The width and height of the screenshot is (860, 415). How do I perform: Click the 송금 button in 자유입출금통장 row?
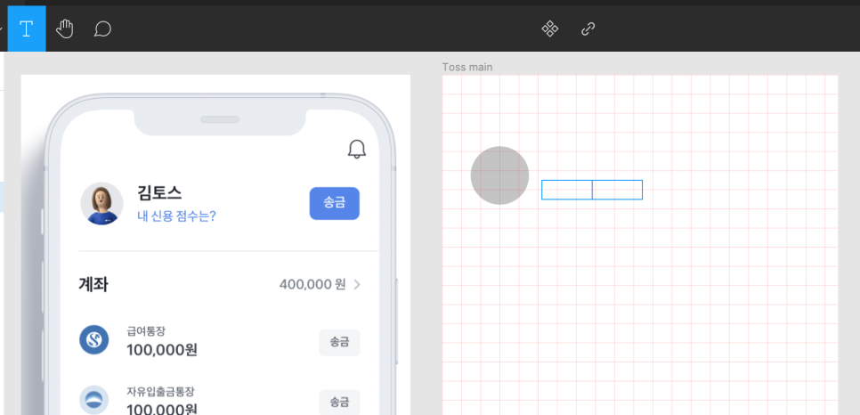point(339,403)
